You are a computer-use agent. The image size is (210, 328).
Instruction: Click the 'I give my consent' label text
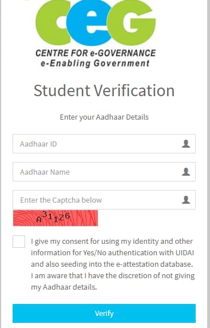click(x=113, y=264)
